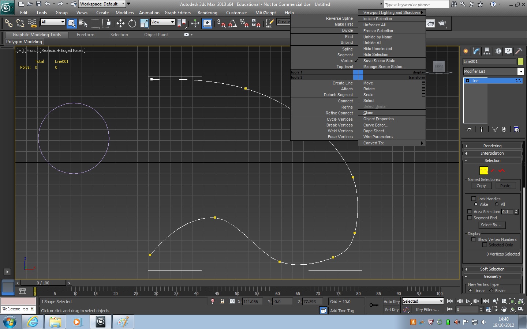
Task: Click Play Animation in the playback controls
Action: 468,302
